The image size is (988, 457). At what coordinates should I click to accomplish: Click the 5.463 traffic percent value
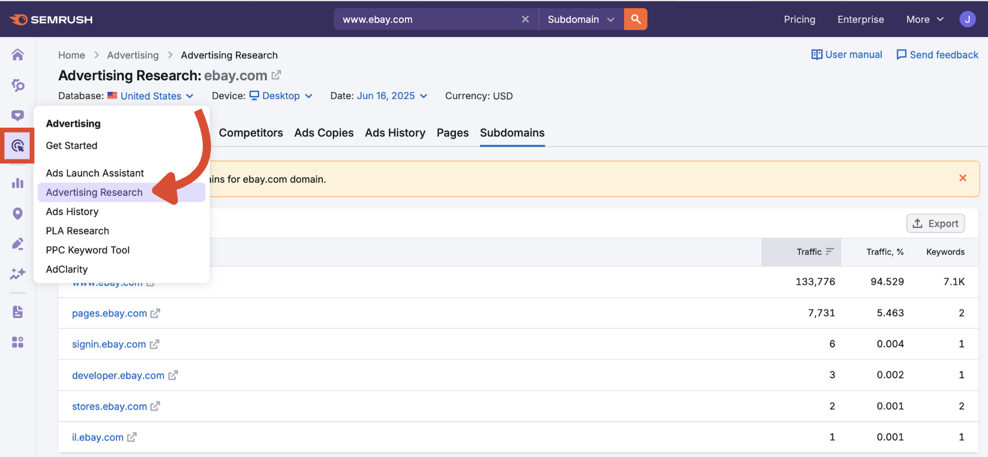[890, 313]
